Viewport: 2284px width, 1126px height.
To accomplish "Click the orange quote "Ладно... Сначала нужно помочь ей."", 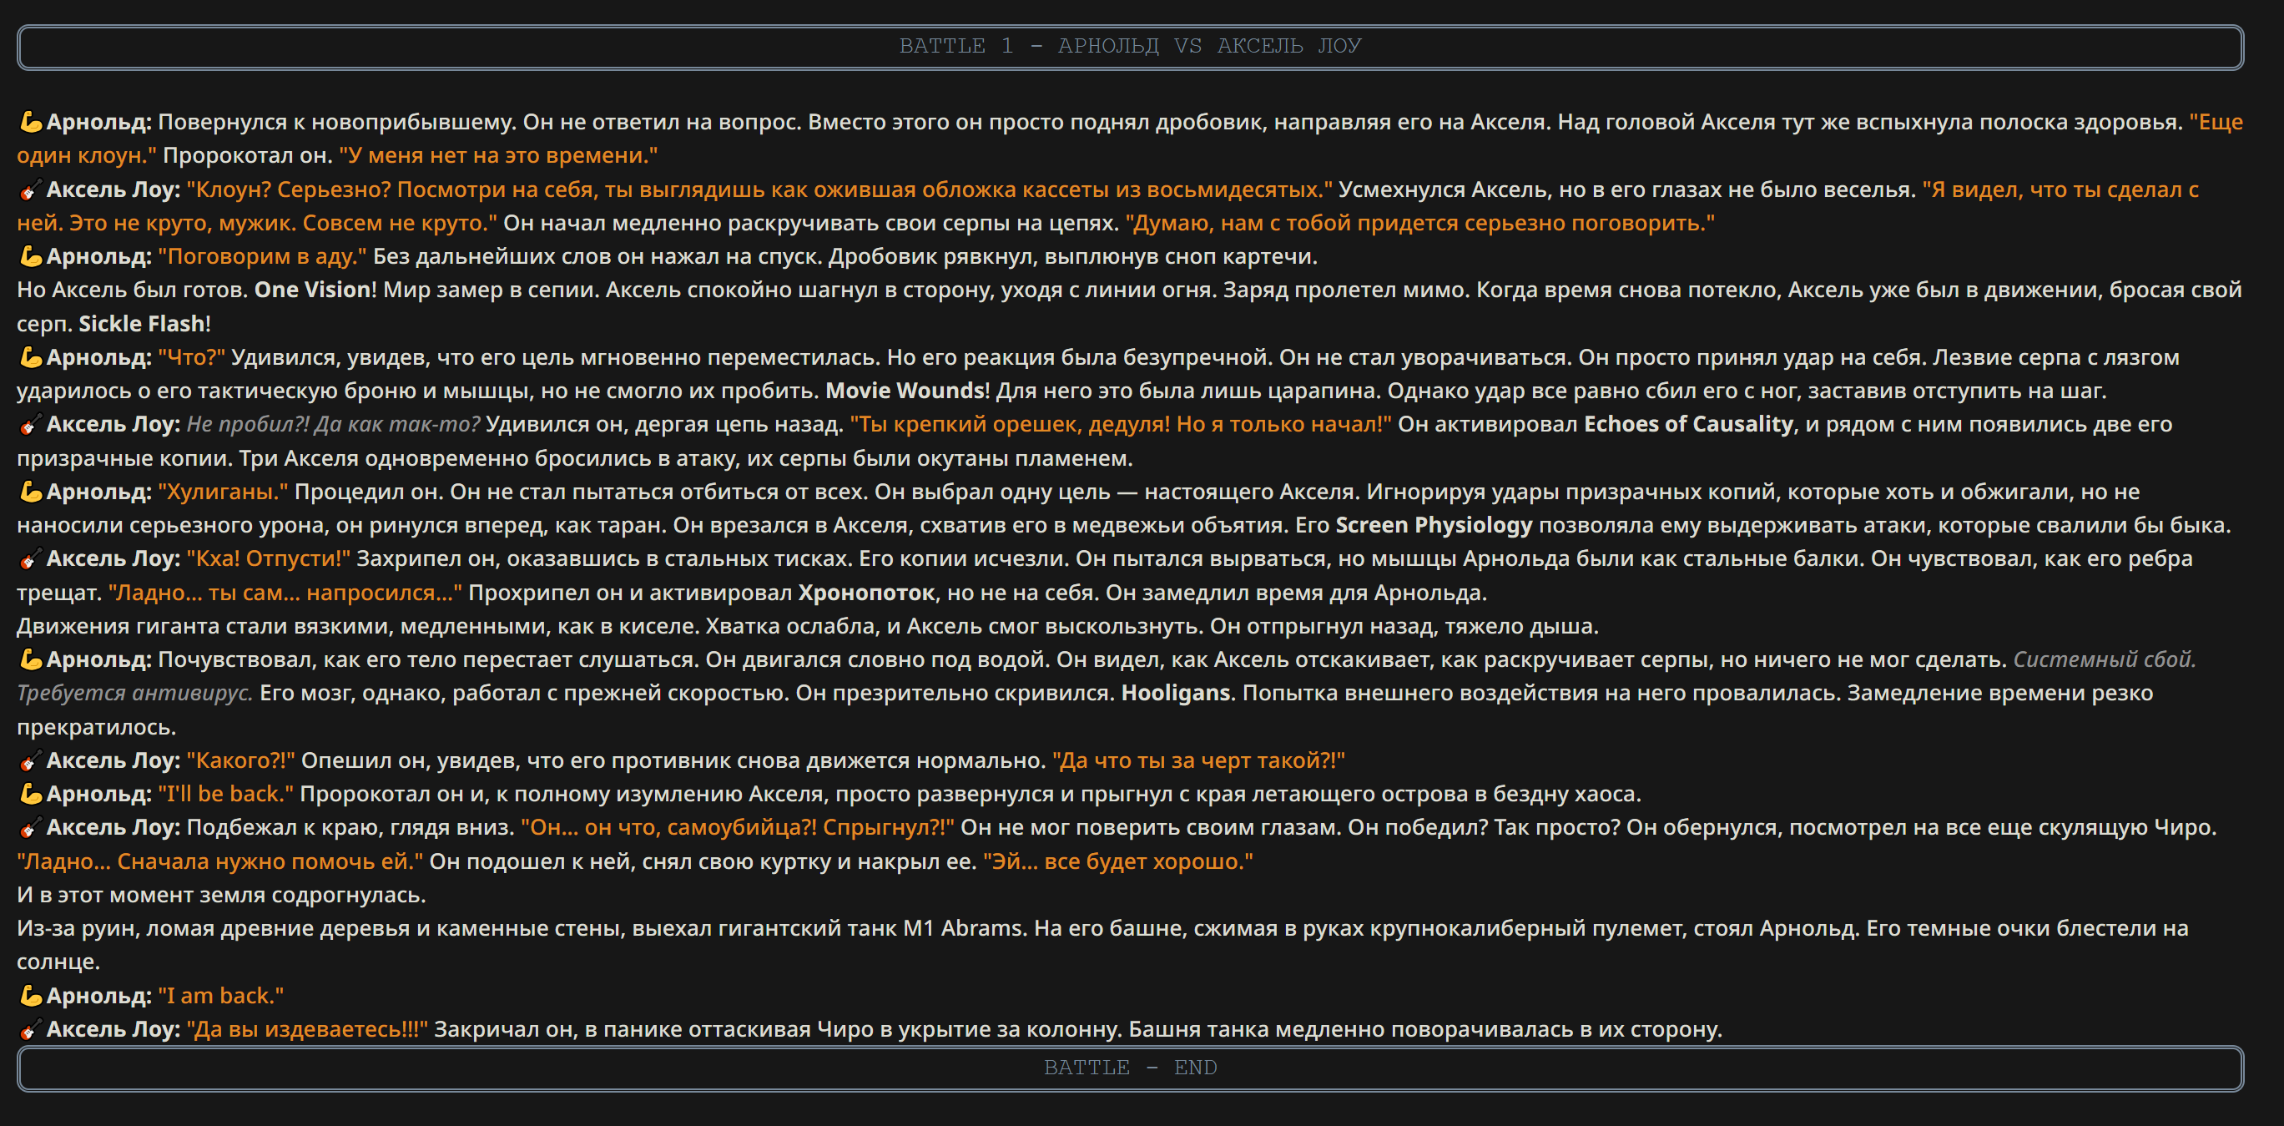I will coord(220,861).
